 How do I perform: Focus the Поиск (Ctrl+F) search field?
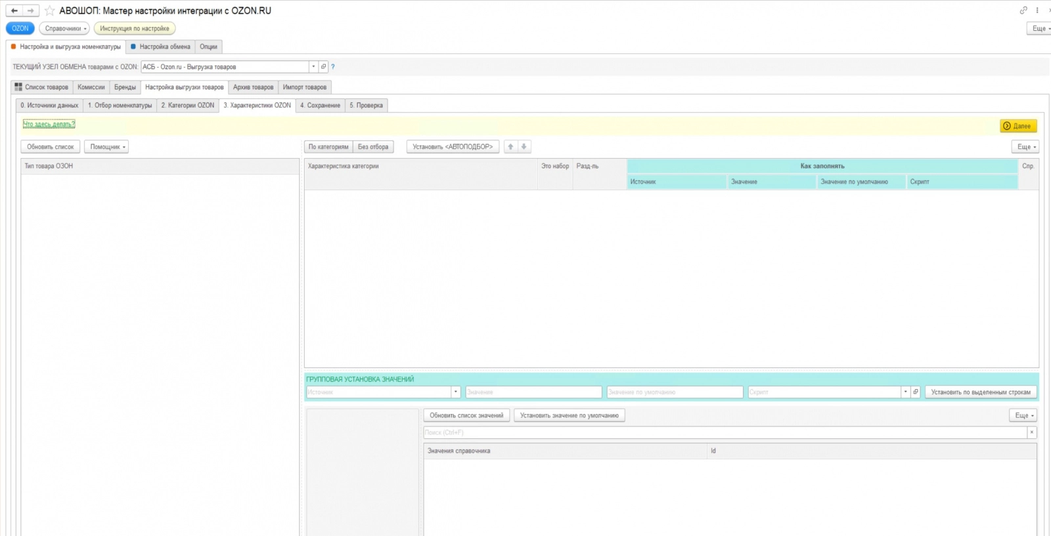click(725, 432)
